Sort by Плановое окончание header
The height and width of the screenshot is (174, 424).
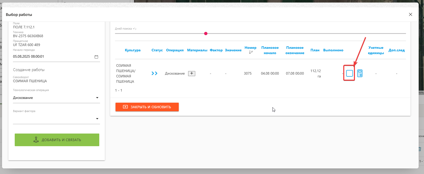(295, 50)
